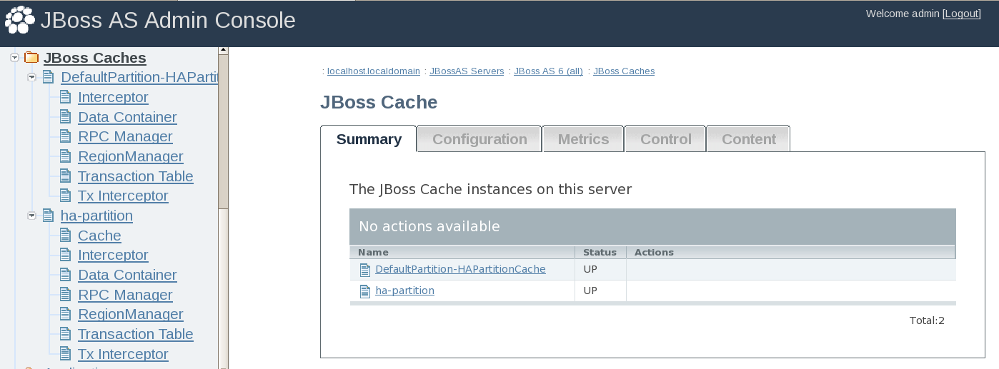Click icon beside RegionManager under DefaultPartition
999x369 pixels.
(x=66, y=156)
